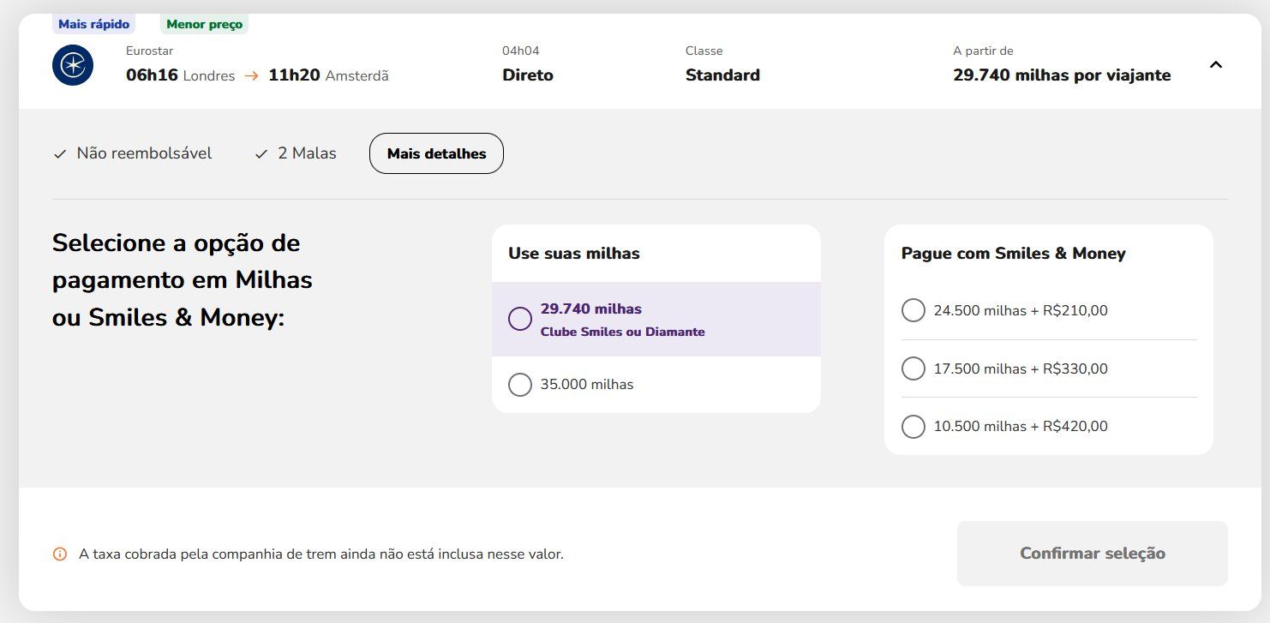Collapse the fare details with the chevron
The width and height of the screenshot is (1270, 623).
(x=1215, y=64)
